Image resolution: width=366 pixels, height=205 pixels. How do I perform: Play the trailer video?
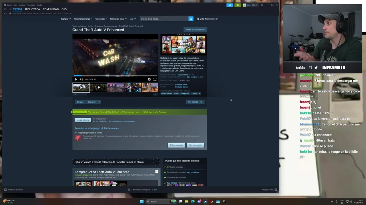(x=76, y=79)
